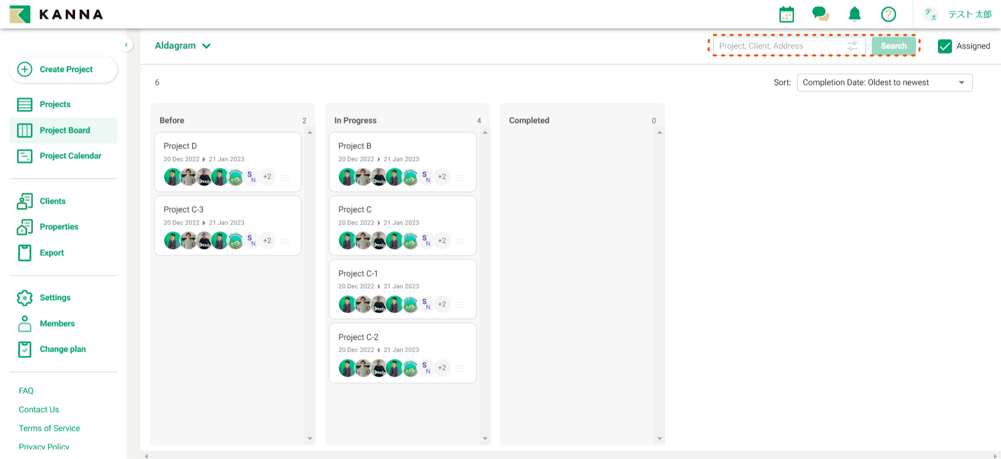
Task: Open the Sort by completion date dropdown
Action: (x=884, y=82)
